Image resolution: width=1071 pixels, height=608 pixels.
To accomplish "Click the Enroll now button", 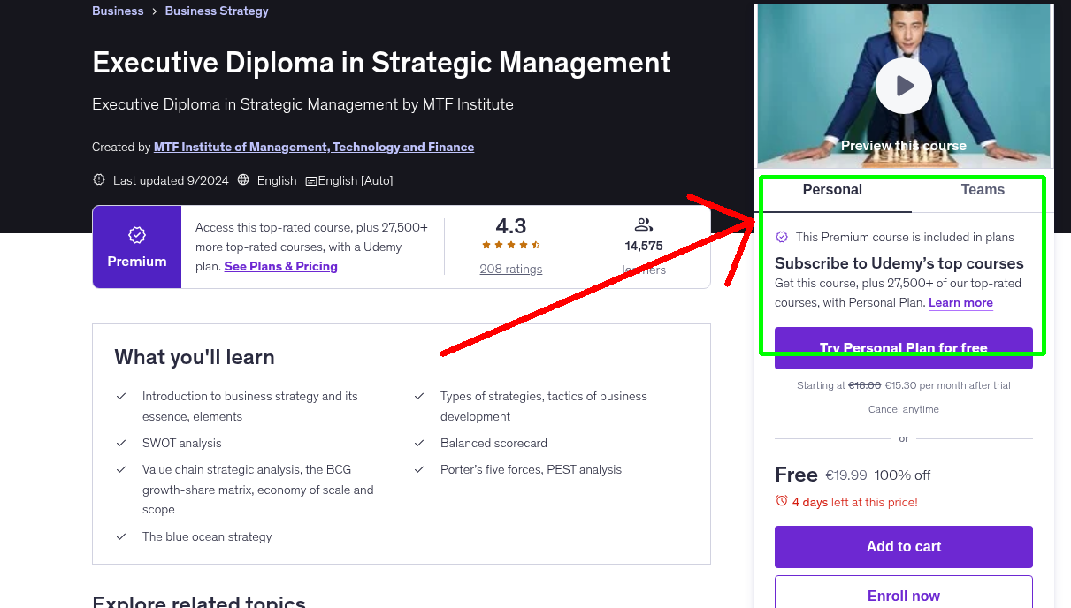I will [x=904, y=596].
